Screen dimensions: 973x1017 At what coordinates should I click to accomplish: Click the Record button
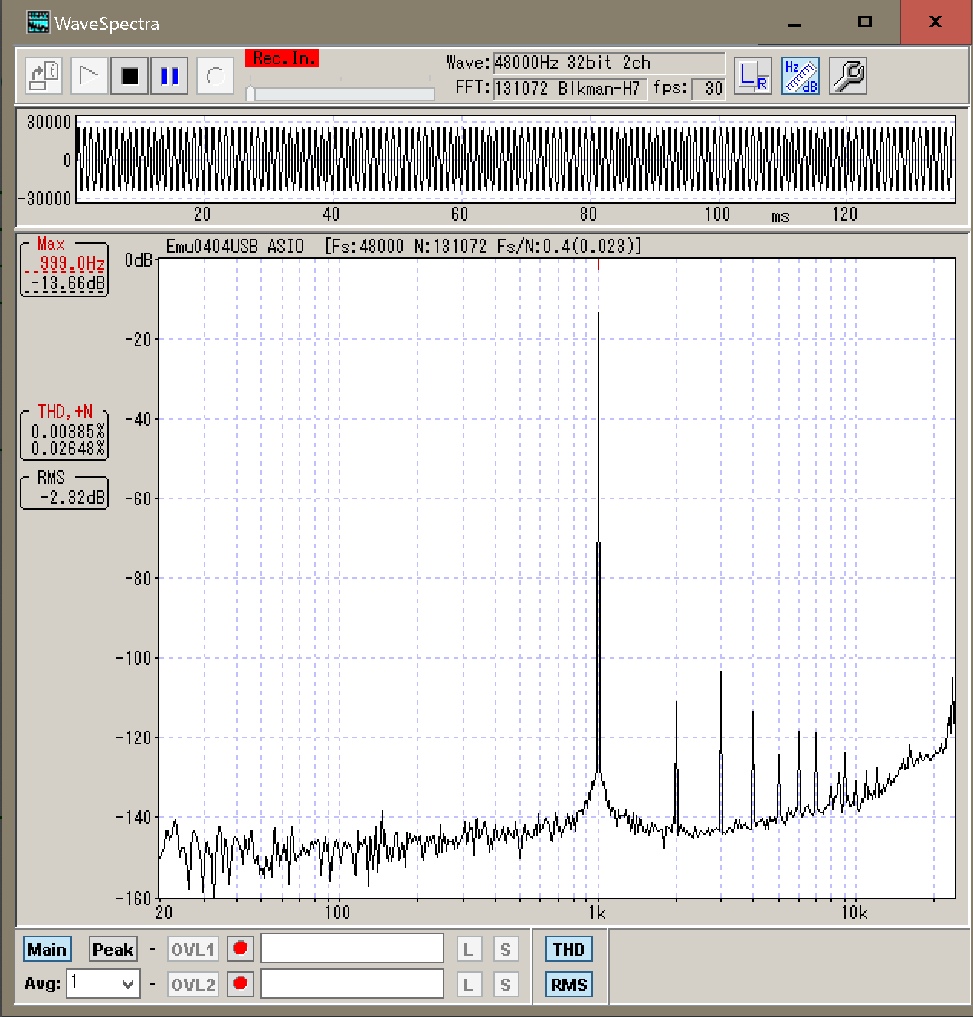[x=215, y=76]
